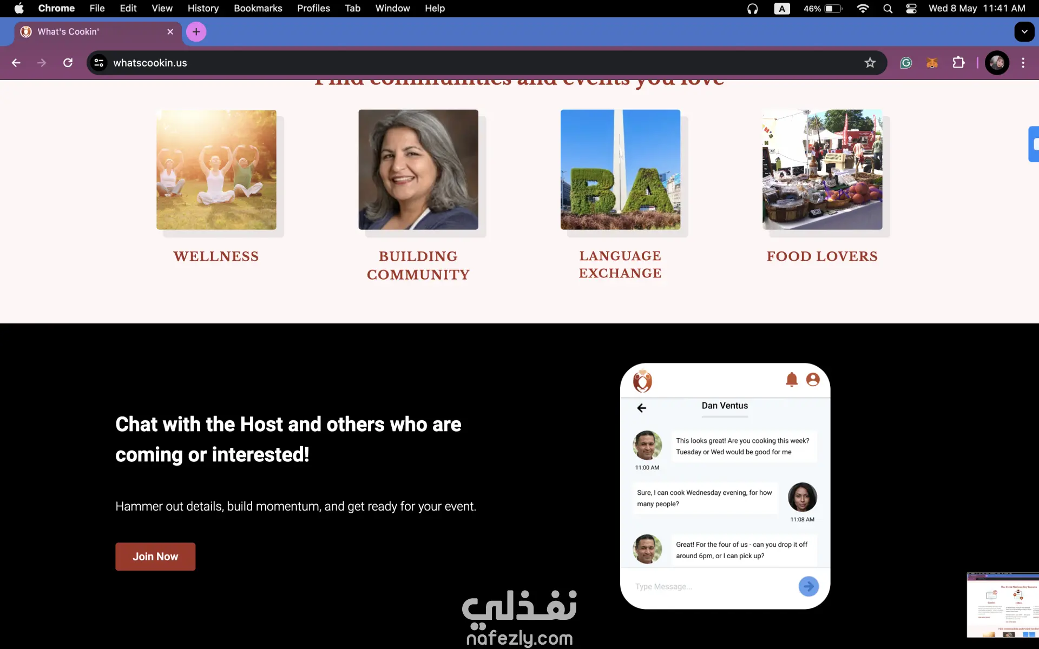Click the blue send message arrow
The image size is (1039, 649).
coord(808,586)
